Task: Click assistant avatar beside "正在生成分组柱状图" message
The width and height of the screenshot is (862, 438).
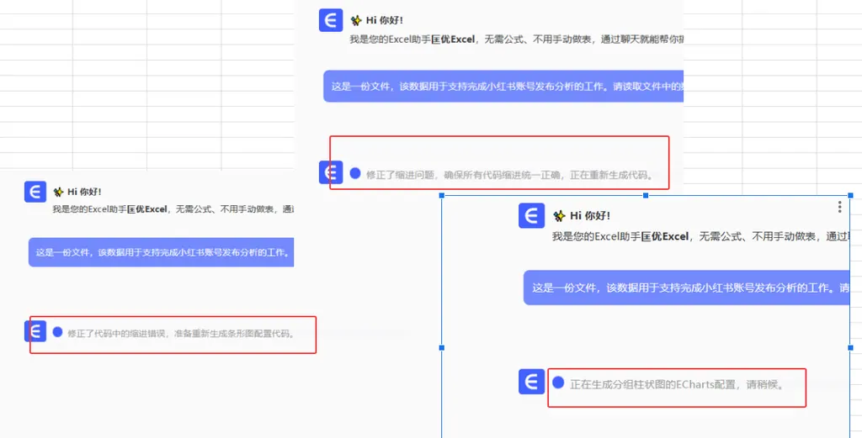Action: coord(530,382)
